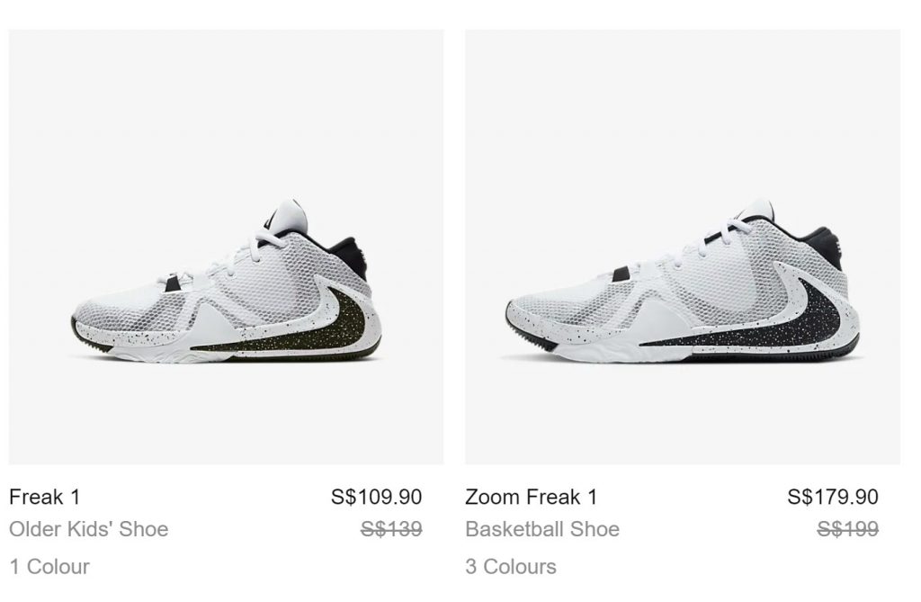921x602 pixels.
Task: View the "3 Colours" options label
Action: (510, 567)
